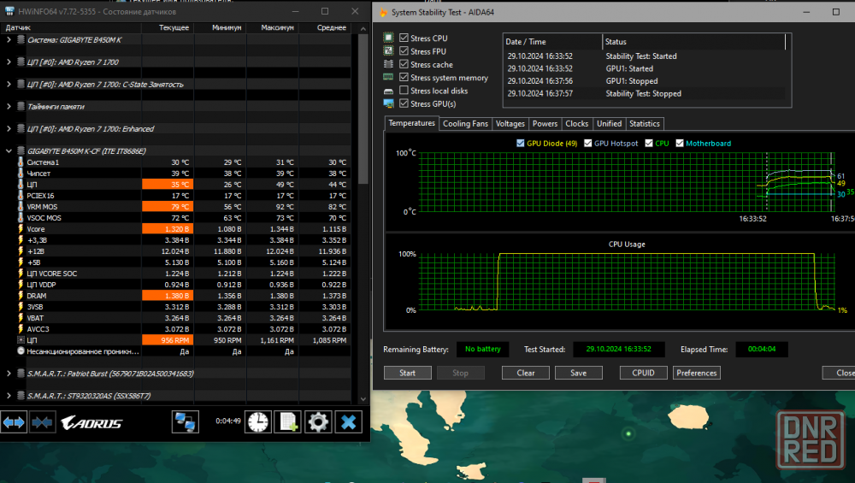Click the fan icon of ЦП RPM row

coord(21,340)
